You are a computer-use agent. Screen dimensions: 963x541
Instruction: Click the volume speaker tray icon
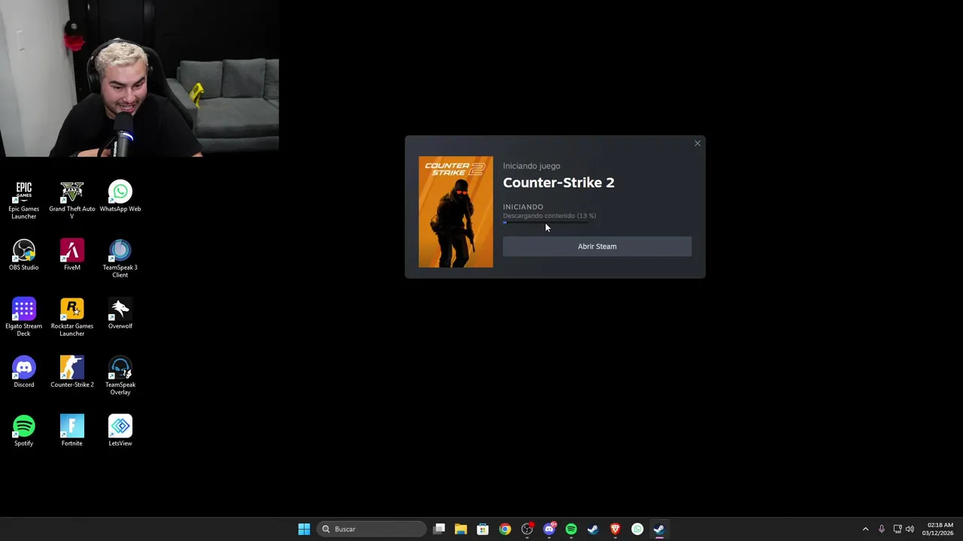pyautogui.click(x=910, y=529)
